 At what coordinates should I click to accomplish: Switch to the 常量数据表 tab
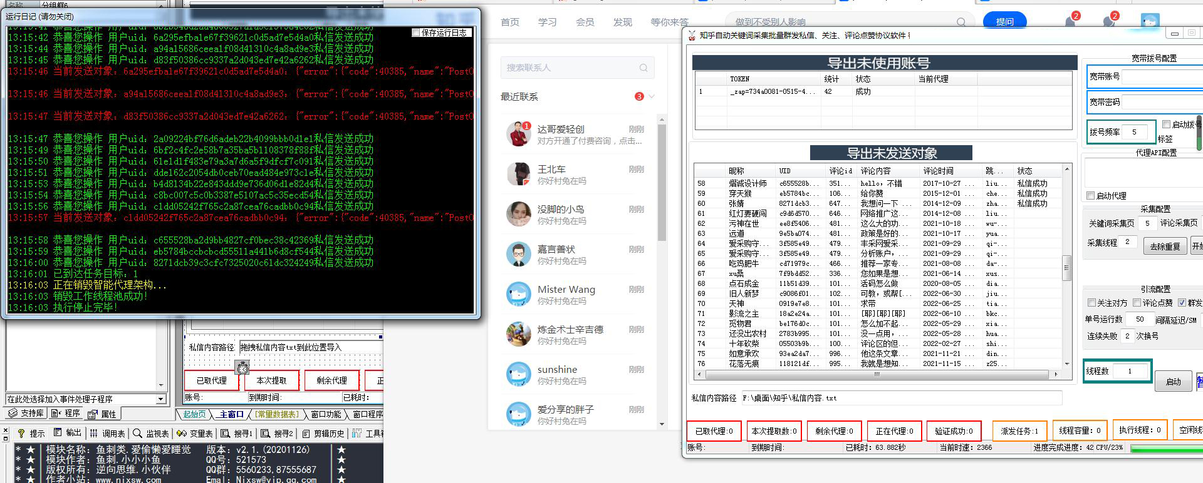277,414
